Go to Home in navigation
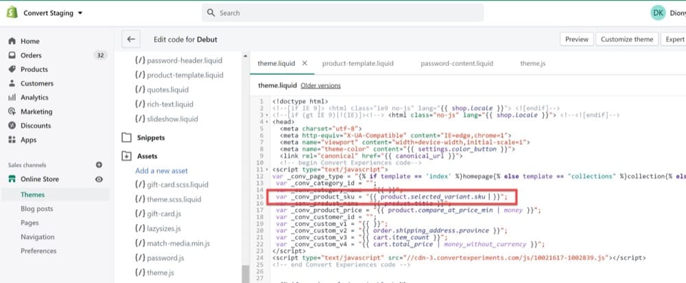 coord(29,41)
